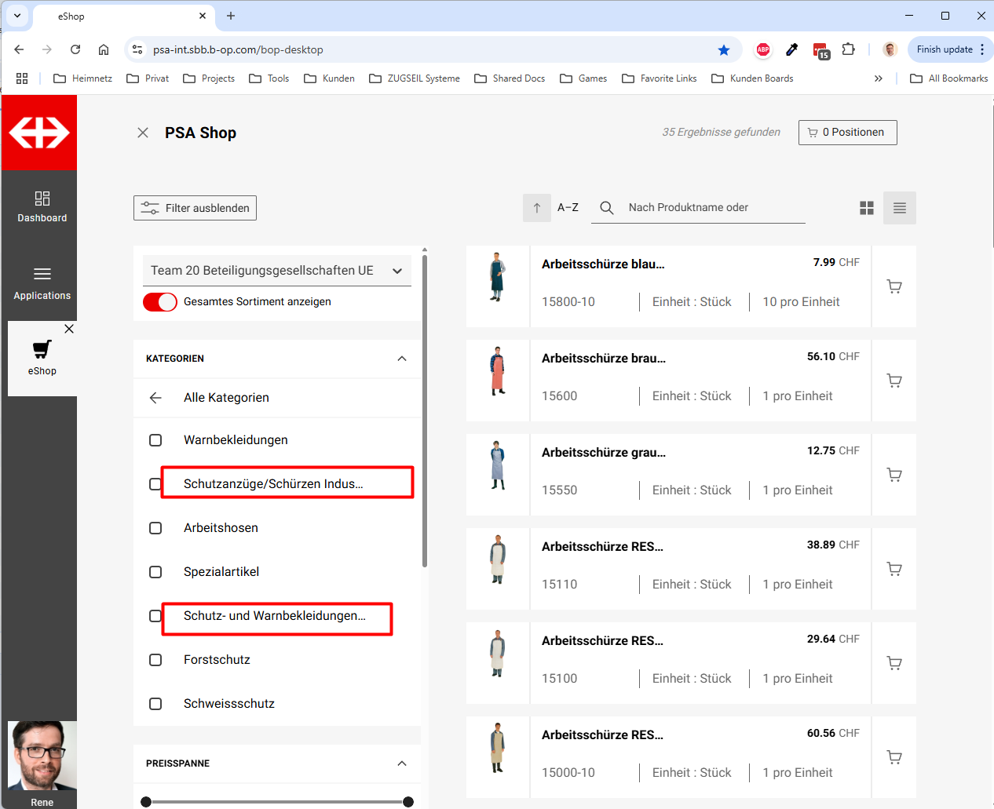Switch to list view layout
The image size is (994, 809).
899,208
